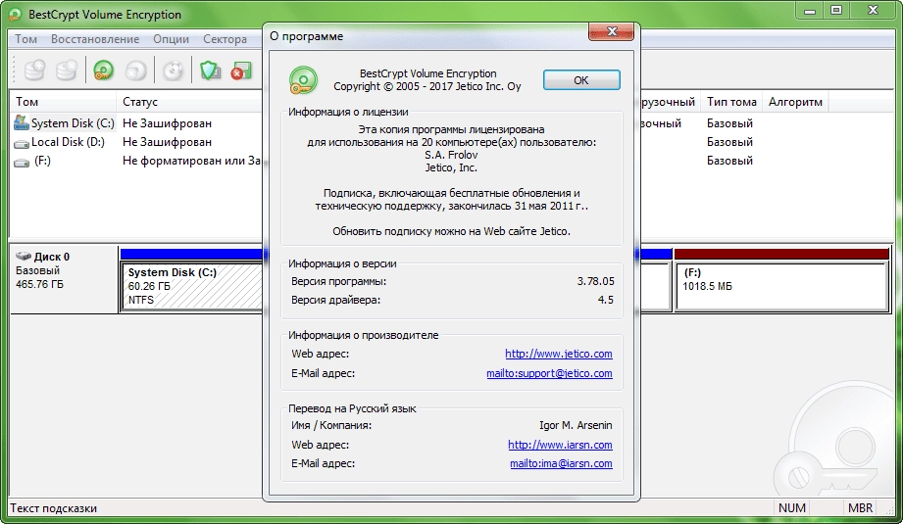Image resolution: width=903 pixels, height=524 pixels.
Task: Click the greyed disc with cross toolbar icon
Action: click(136, 71)
